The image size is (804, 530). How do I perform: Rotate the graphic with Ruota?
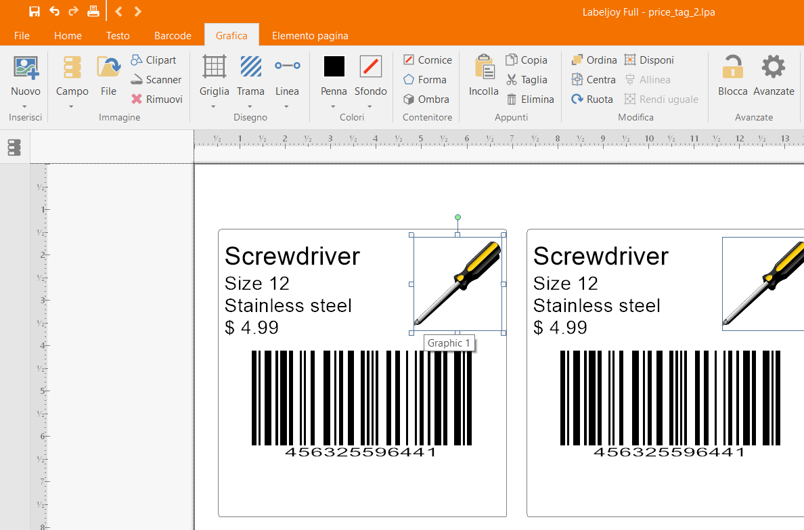point(591,99)
